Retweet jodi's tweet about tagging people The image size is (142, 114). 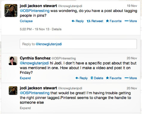95,21
